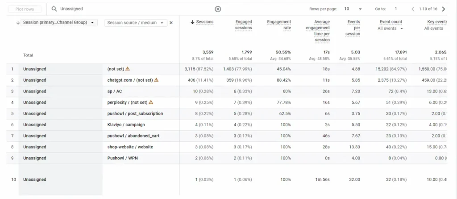Click total sessions value 3,559
This screenshot has height=199, width=457.
(x=208, y=52)
